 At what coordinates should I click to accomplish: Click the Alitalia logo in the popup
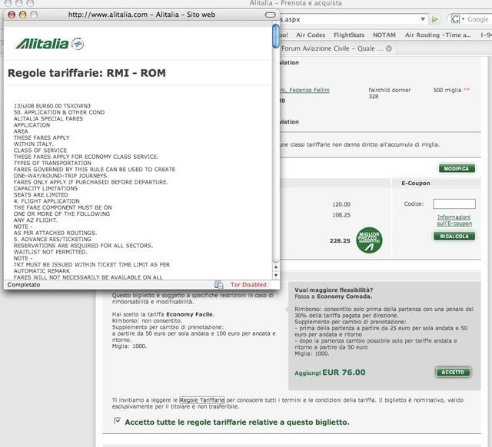(x=49, y=44)
